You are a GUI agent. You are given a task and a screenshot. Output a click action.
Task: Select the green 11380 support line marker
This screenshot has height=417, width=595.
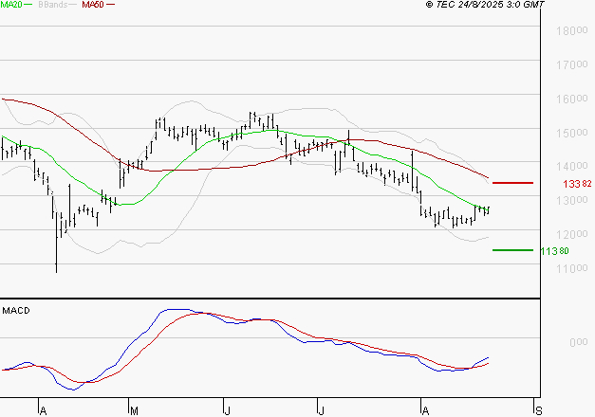pyautogui.click(x=513, y=250)
